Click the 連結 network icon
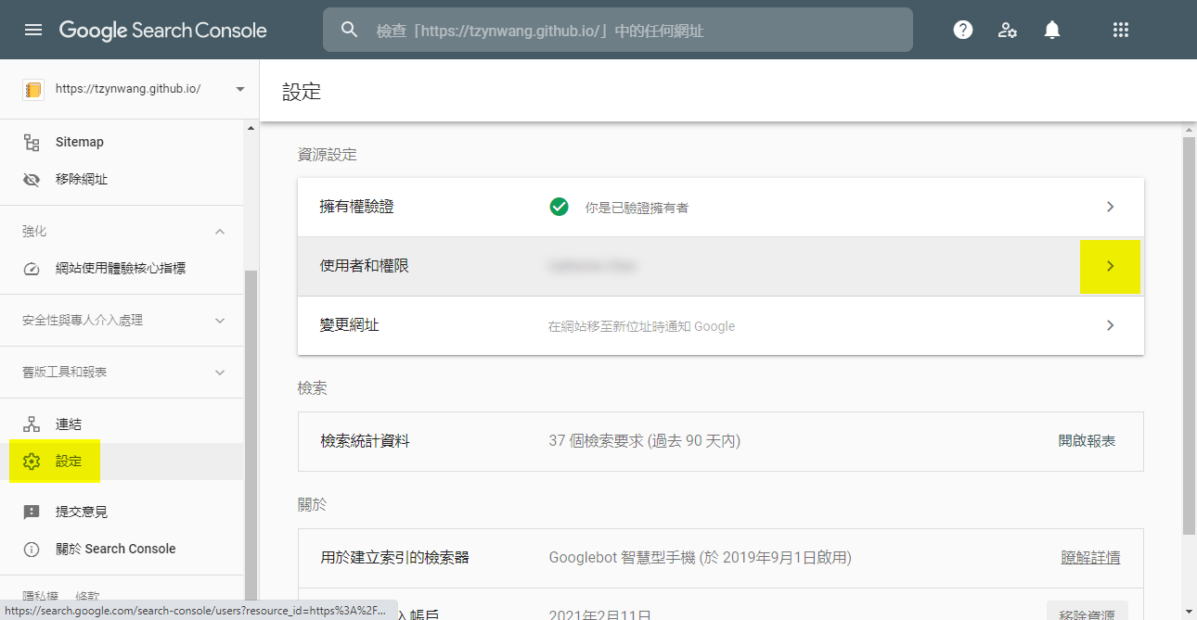 coord(32,424)
